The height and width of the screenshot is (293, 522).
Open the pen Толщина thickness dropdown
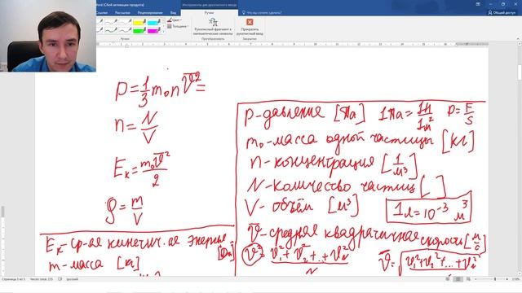point(178,26)
